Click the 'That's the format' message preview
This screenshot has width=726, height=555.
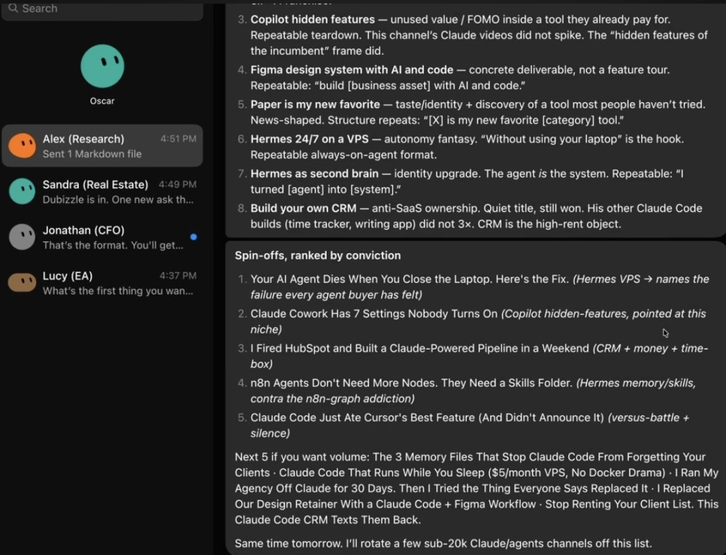tap(113, 245)
